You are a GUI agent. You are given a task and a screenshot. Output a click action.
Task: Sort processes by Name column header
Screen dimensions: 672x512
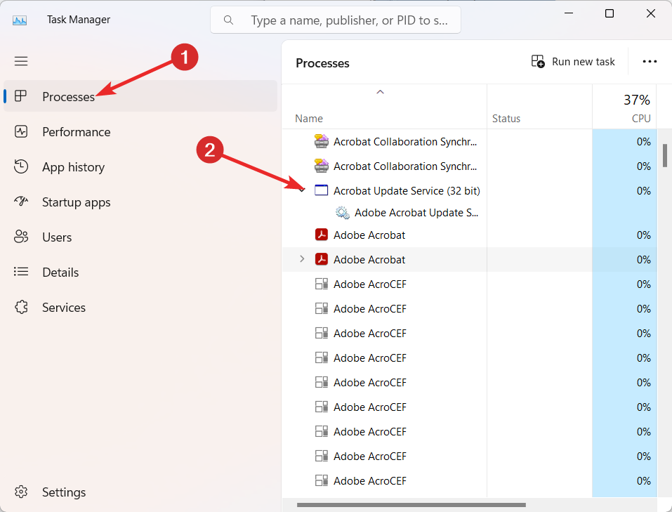[x=309, y=119]
